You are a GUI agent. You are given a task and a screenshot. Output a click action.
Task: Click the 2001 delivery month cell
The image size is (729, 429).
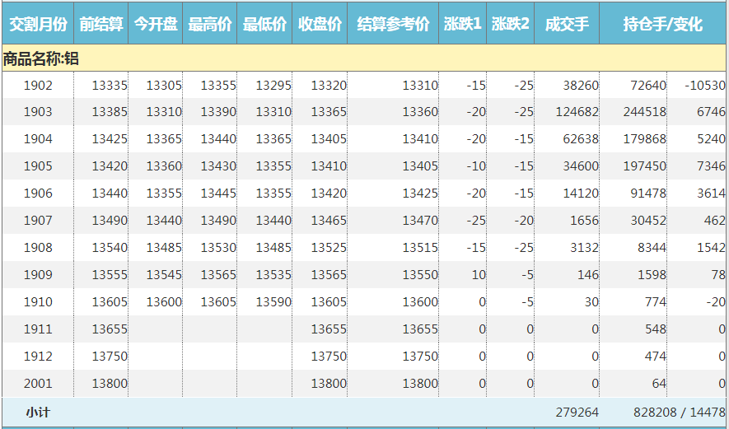coord(38,384)
